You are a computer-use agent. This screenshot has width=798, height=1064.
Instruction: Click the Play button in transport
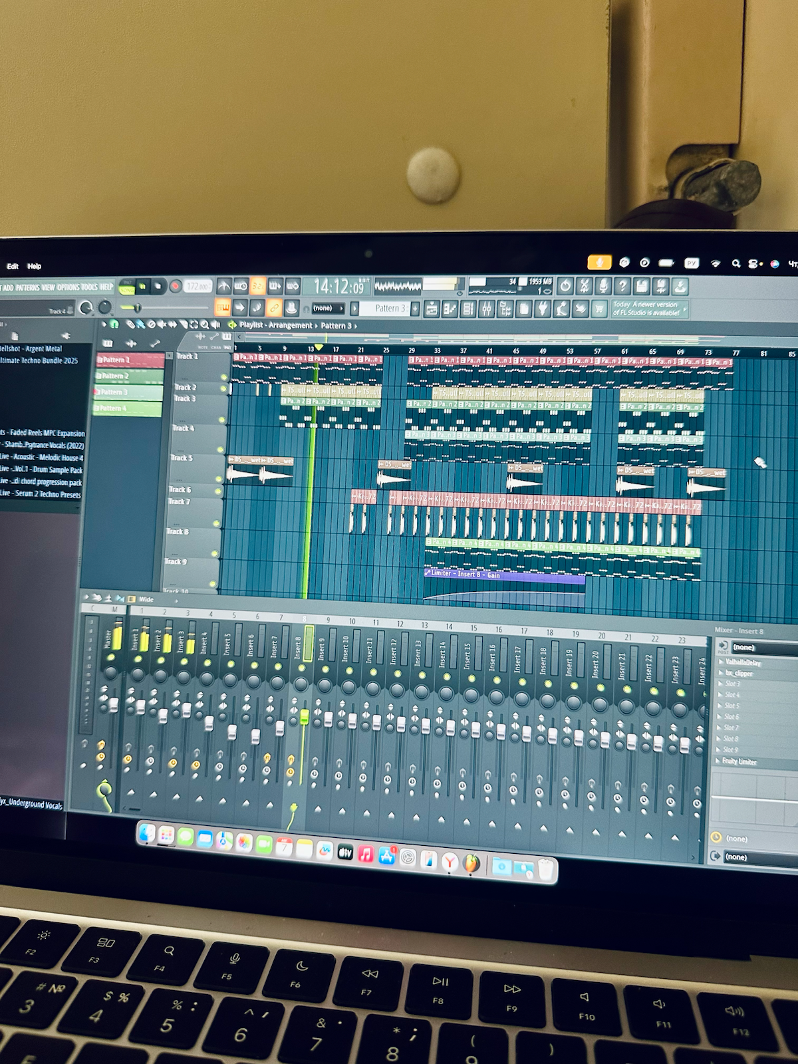coord(142,286)
